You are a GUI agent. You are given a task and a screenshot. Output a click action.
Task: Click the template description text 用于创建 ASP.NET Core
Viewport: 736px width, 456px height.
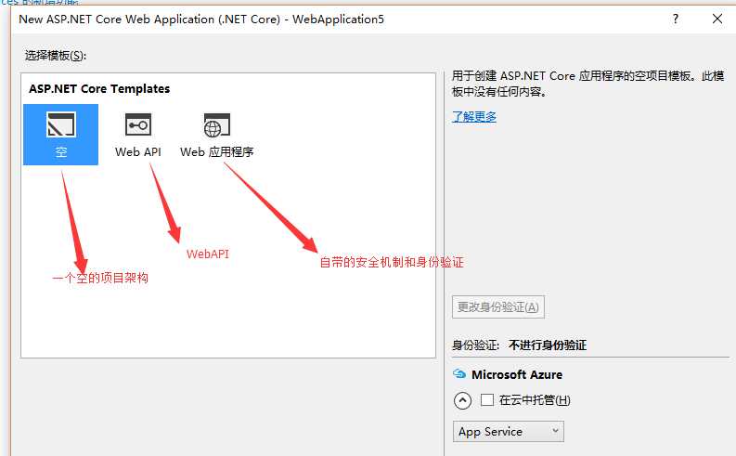point(588,84)
